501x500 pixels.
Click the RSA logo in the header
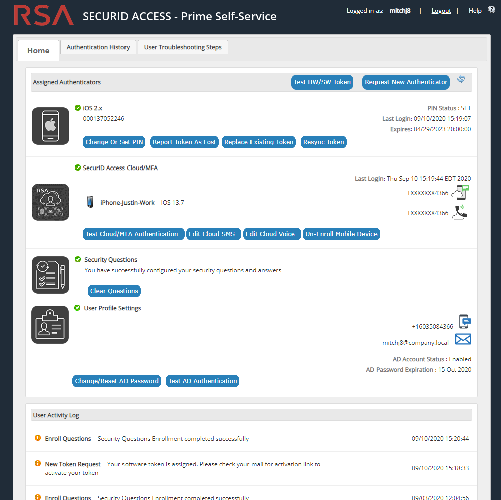pos(43,16)
